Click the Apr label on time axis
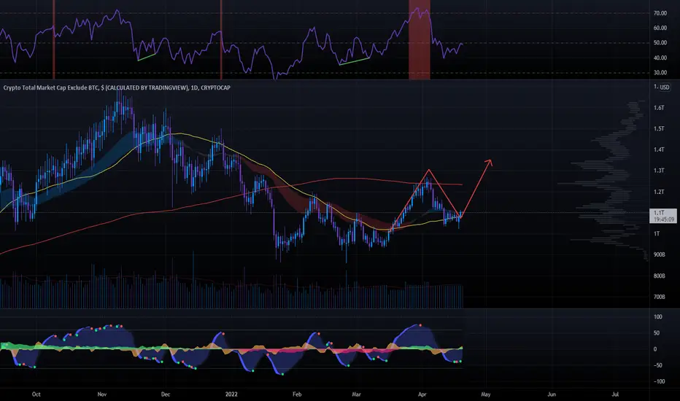680x401 pixels. click(422, 394)
